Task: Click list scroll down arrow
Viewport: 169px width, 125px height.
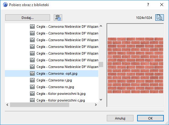Action: 101,100
